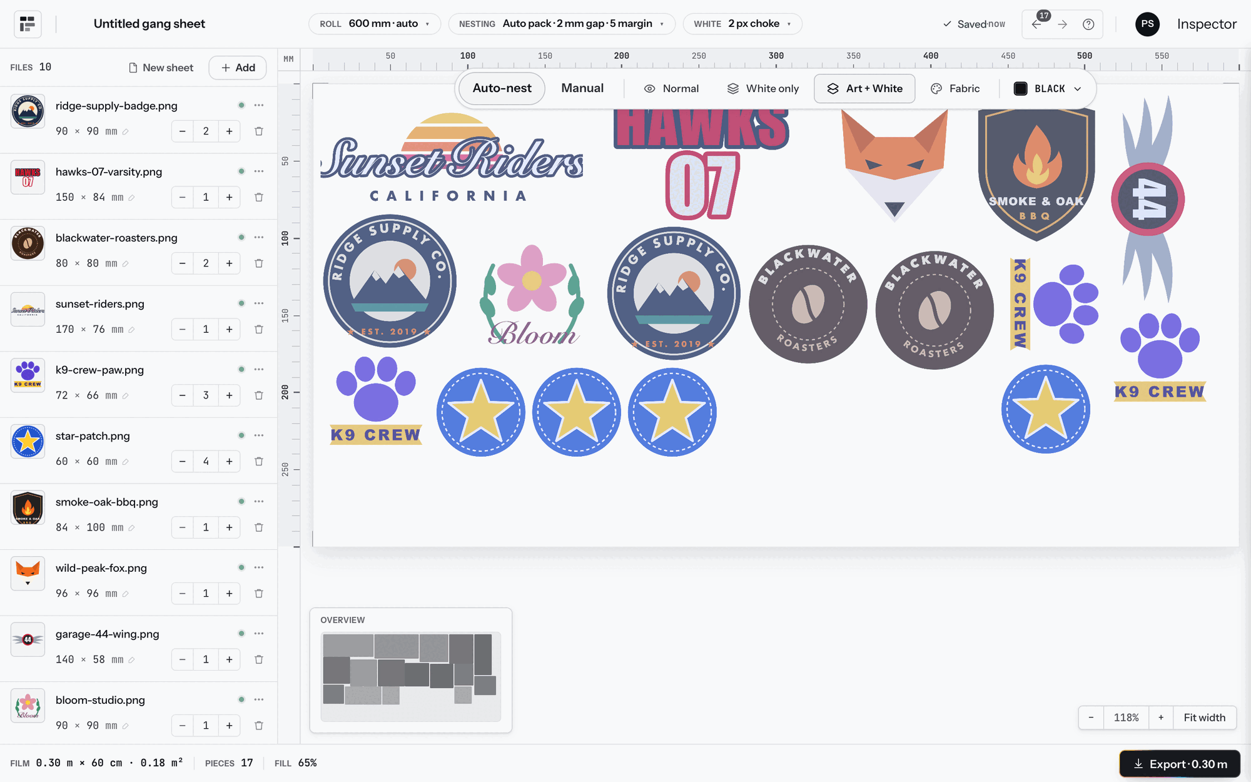The height and width of the screenshot is (782, 1251).
Task: Delete hawks-07-varsity.png with its trash icon
Action: pyautogui.click(x=259, y=197)
